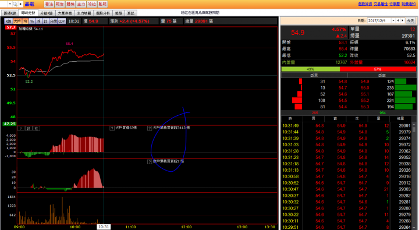Toggle the K線 chart option
The height and width of the screenshot is (230, 419).
click(x=8, y=21)
